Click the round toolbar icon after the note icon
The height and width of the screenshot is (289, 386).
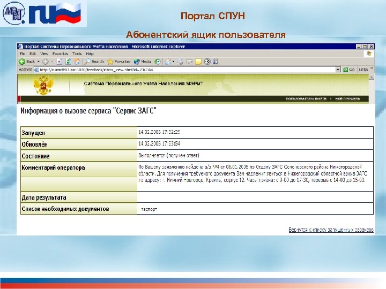(x=207, y=62)
